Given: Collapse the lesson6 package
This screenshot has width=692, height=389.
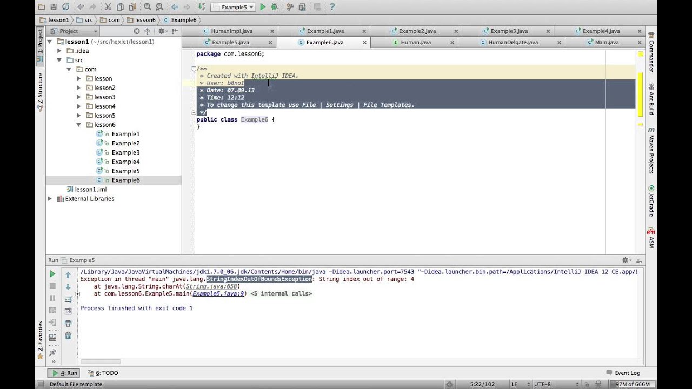Looking at the screenshot, I should 79,125.
